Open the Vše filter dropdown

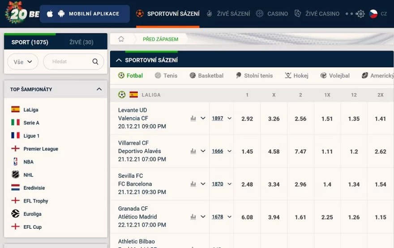(x=23, y=62)
